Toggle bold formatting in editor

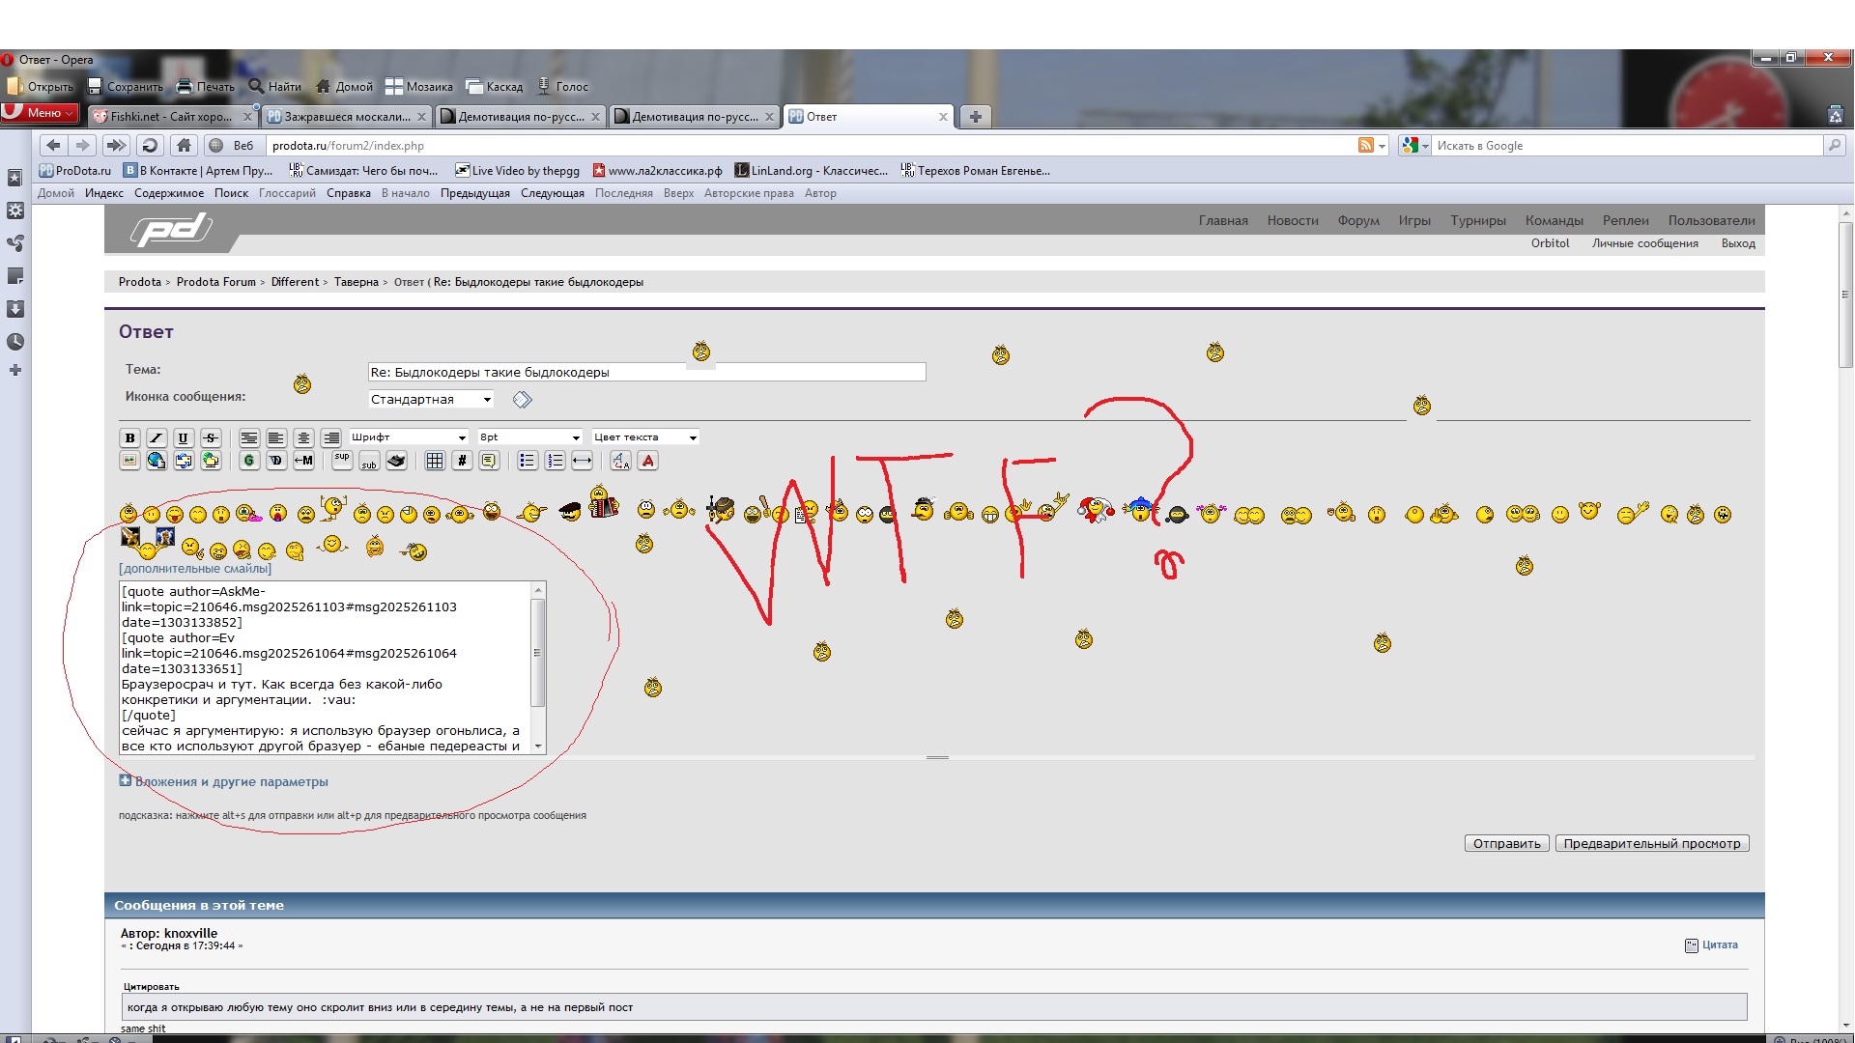pos(129,437)
